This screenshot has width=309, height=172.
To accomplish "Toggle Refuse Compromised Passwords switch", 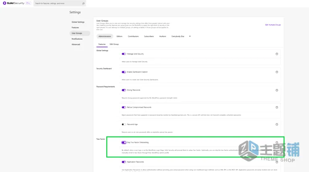I will [x=124, y=107].
